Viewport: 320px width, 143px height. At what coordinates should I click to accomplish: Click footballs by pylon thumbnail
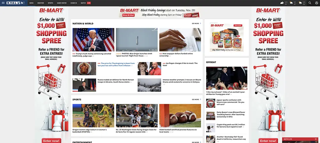(180, 115)
